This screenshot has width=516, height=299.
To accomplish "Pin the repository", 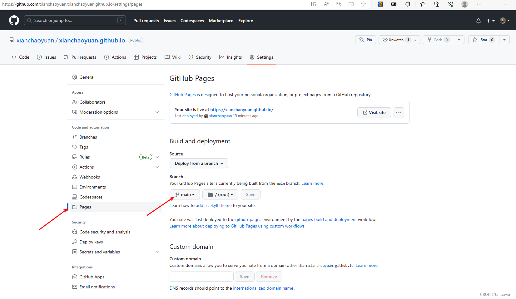I will coord(366,40).
